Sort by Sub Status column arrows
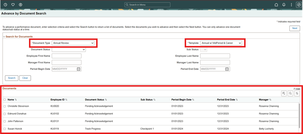 (154, 100)
